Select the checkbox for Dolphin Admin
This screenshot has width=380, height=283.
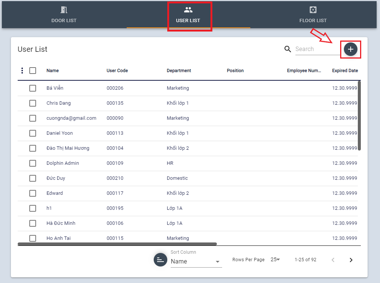tap(33, 163)
